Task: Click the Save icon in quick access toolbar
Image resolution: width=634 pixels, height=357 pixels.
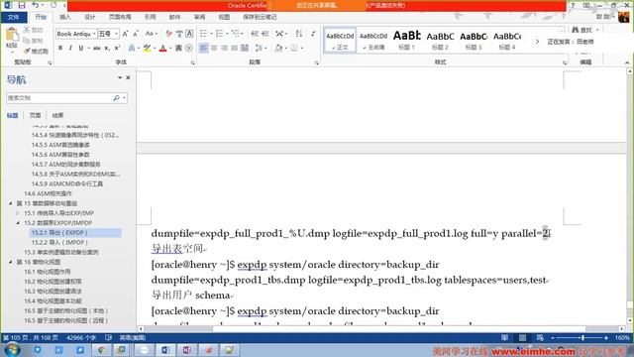Action: 22,5
